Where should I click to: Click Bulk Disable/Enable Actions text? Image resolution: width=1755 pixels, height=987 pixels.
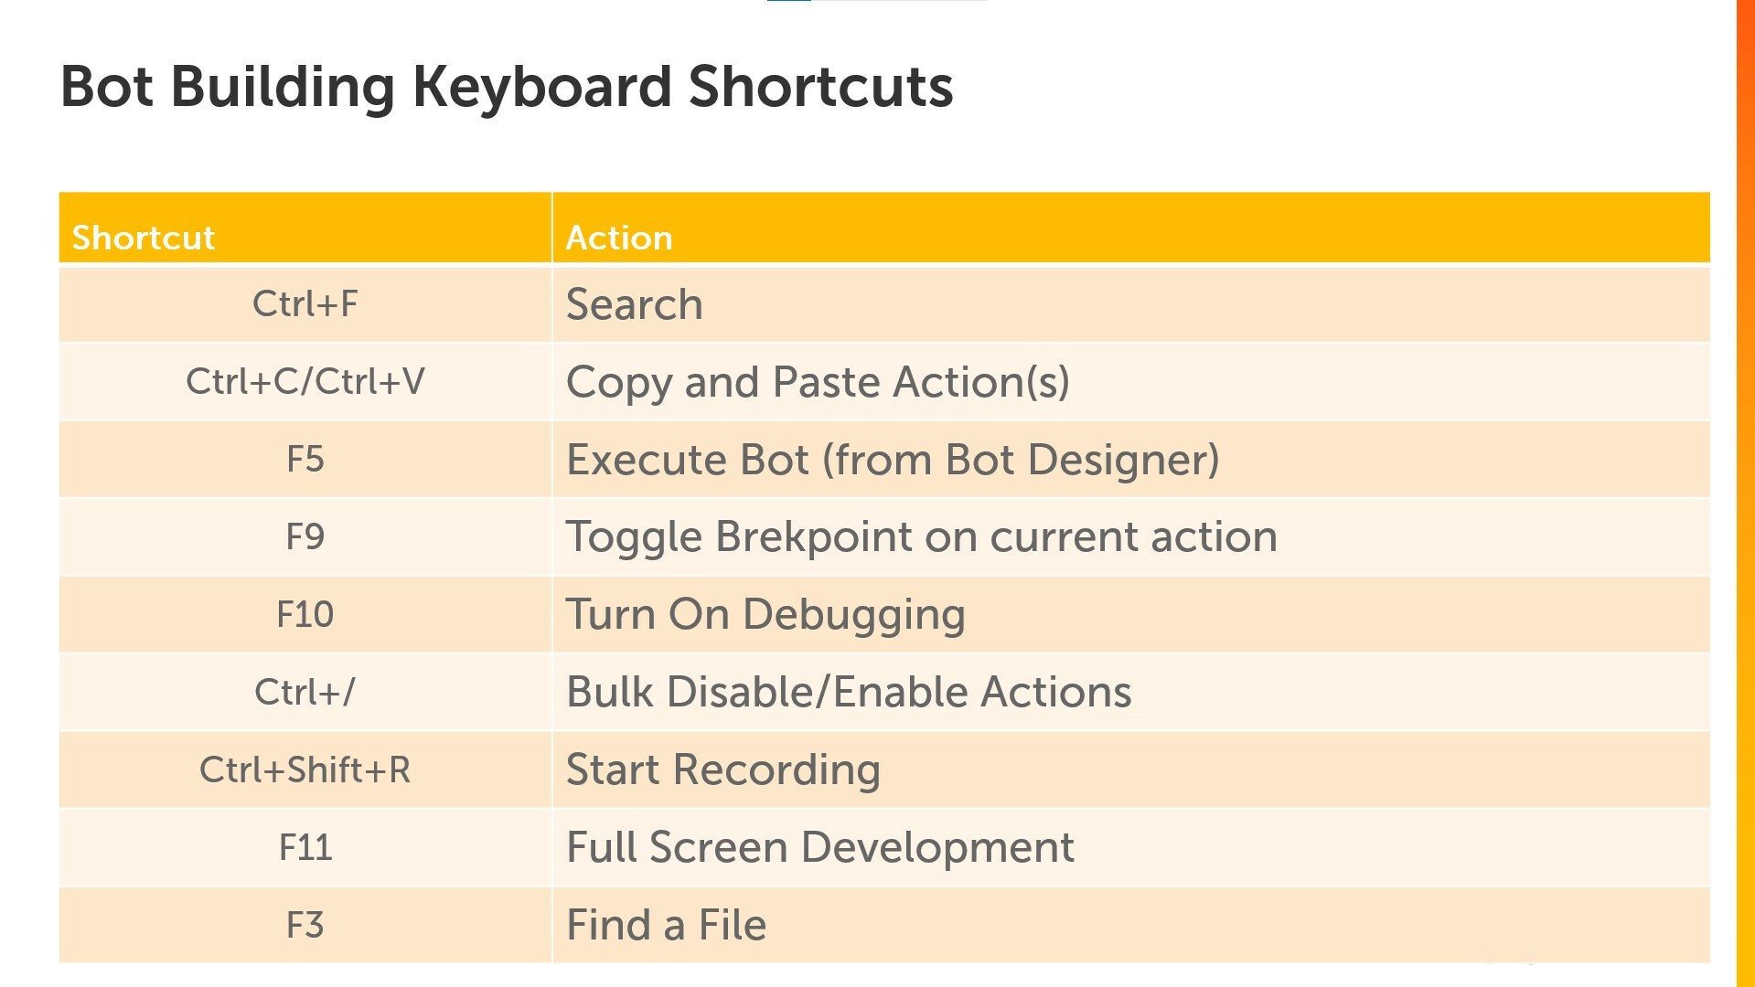coord(849,692)
